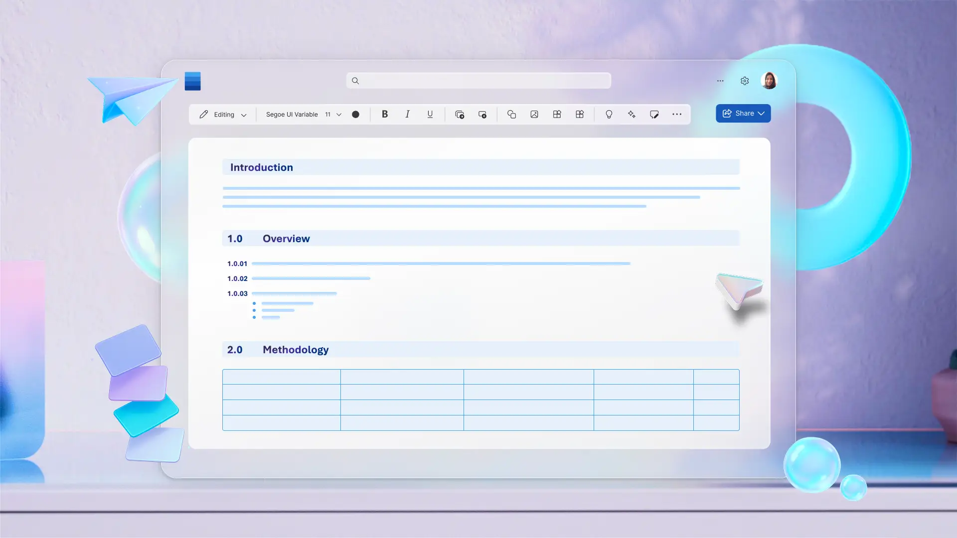The height and width of the screenshot is (538, 957).
Task: Click the shapes insert icon
Action: coord(511,114)
